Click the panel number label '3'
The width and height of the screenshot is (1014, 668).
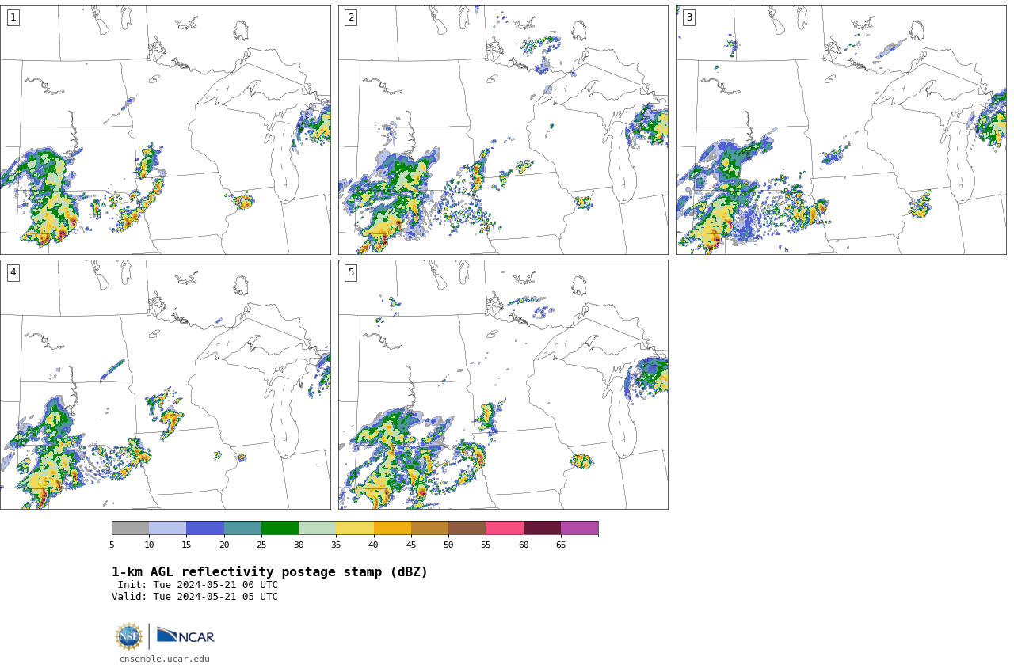688,17
